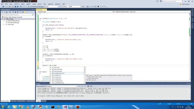Viewport: 194px width, 109px height.
Task: Switch to the Class View tab
Action: [14, 101]
